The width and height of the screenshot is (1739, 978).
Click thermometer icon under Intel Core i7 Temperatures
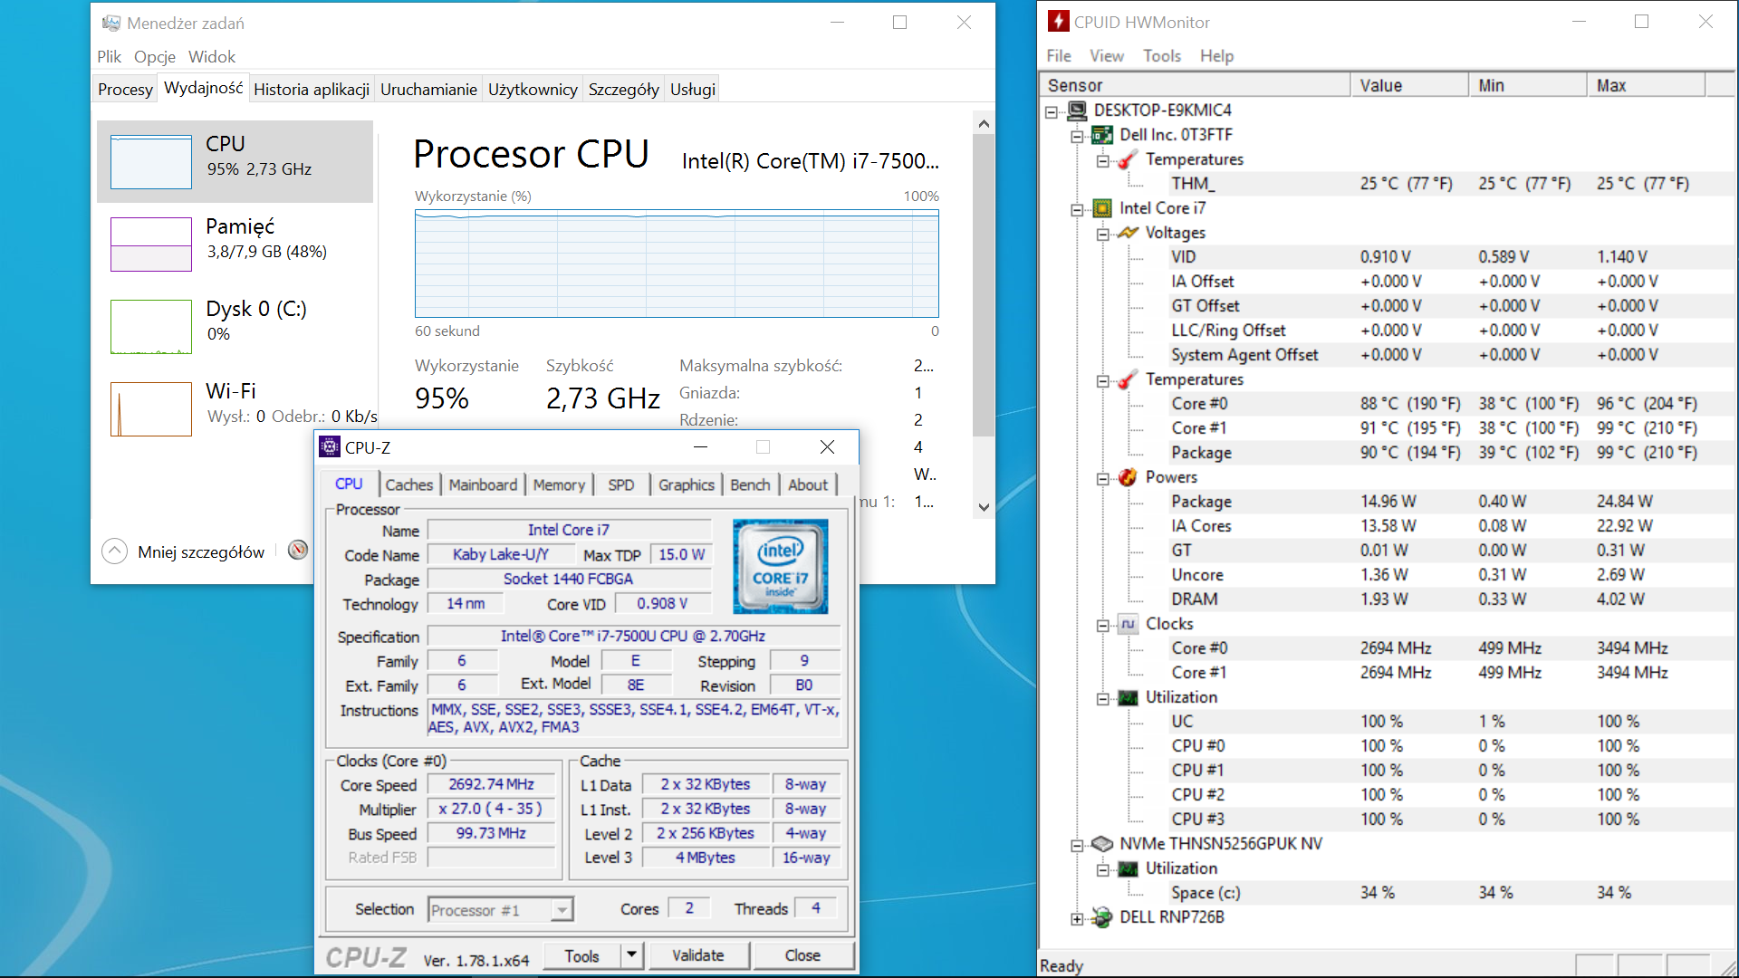tap(1128, 379)
